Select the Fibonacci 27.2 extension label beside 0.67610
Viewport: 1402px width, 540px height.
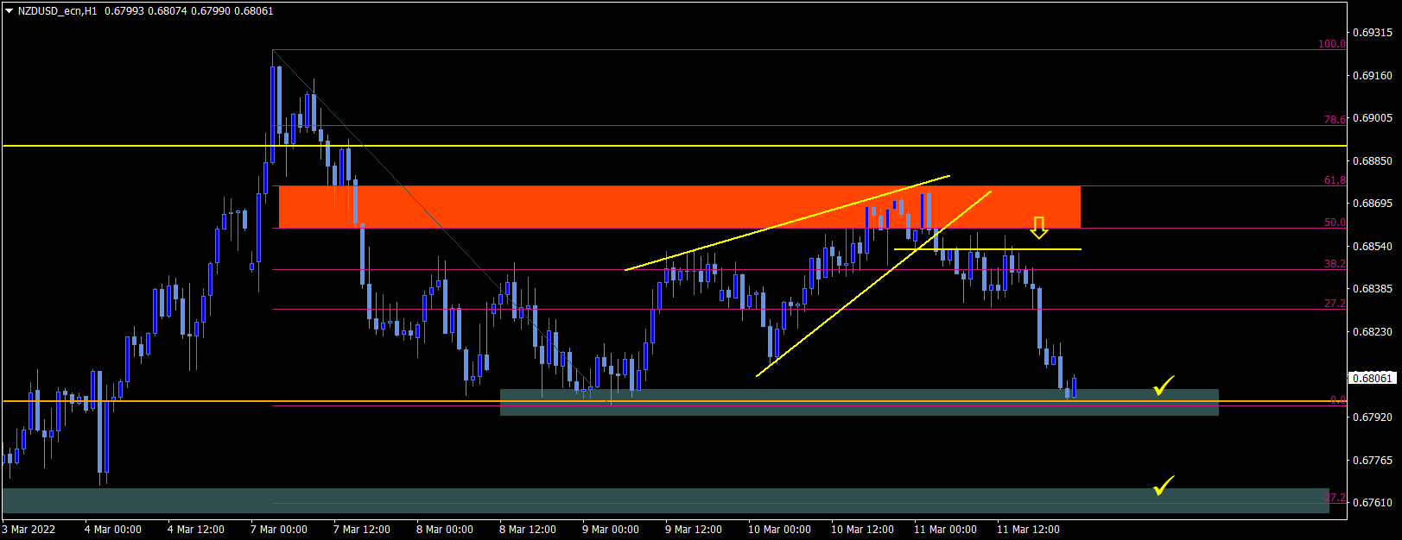coord(1335,498)
